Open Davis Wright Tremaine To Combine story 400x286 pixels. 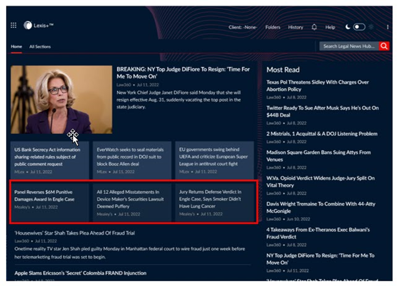click(x=321, y=207)
